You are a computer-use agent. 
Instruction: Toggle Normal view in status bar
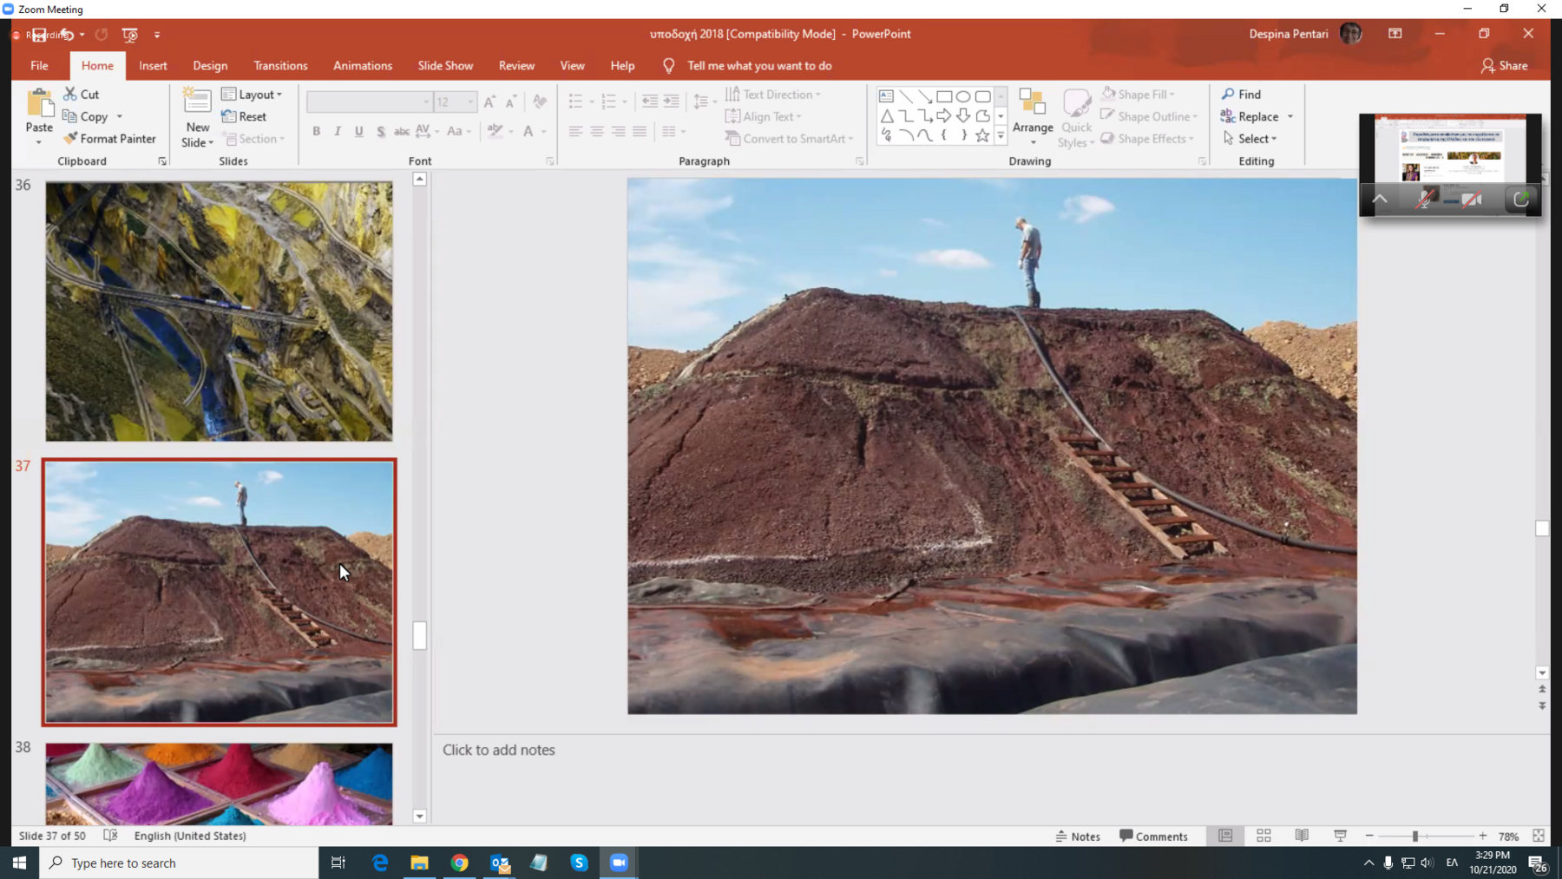click(x=1225, y=836)
